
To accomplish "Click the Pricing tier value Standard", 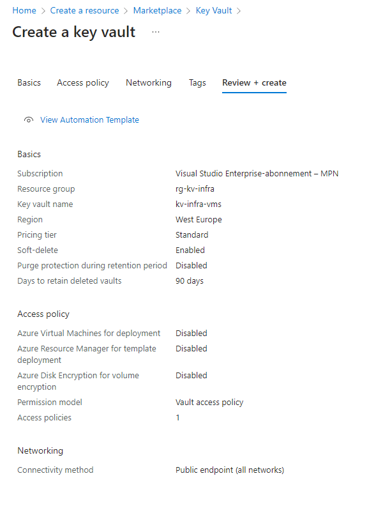I will tap(191, 234).
